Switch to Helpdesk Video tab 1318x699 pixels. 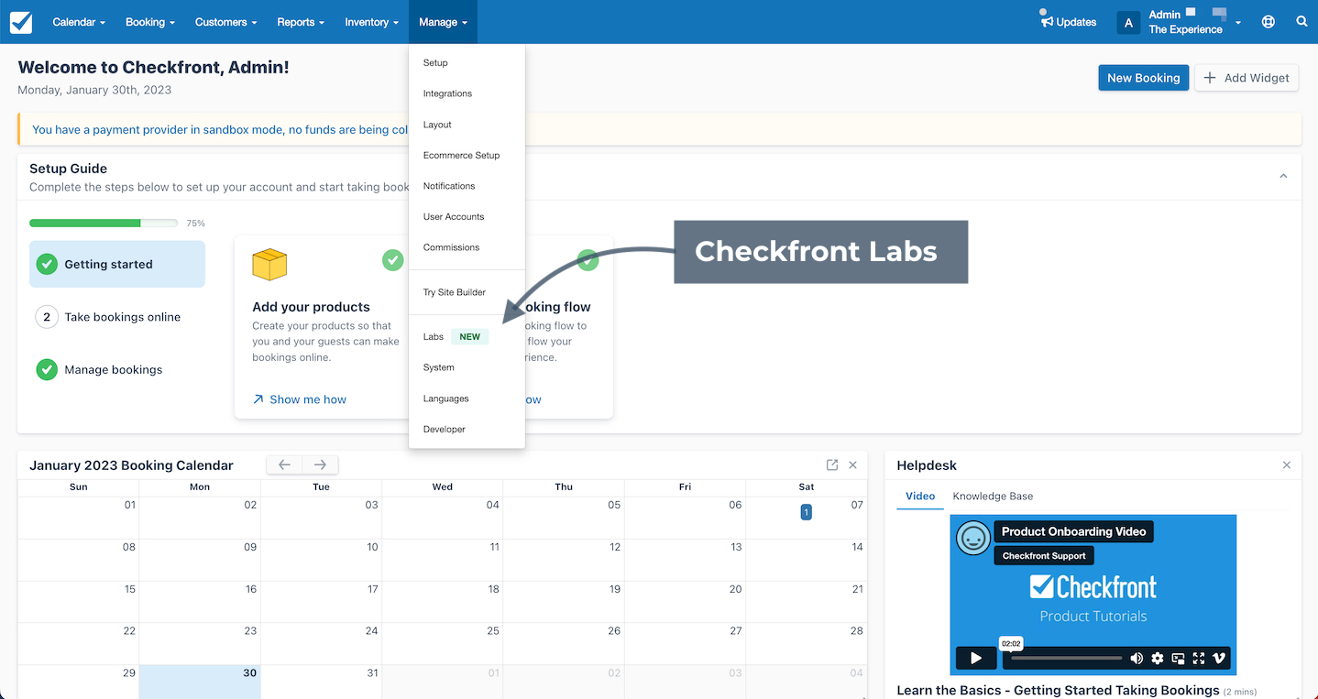click(920, 496)
